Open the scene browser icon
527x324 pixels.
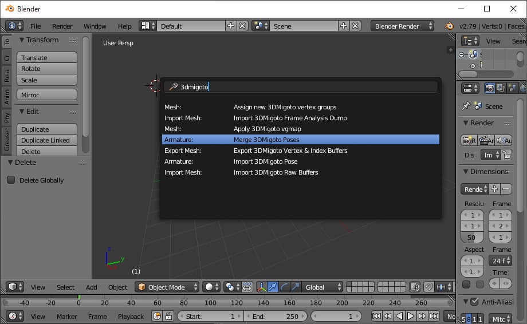point(261,26)
